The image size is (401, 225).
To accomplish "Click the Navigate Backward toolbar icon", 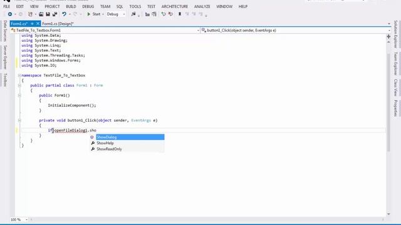I will (10, 14).
